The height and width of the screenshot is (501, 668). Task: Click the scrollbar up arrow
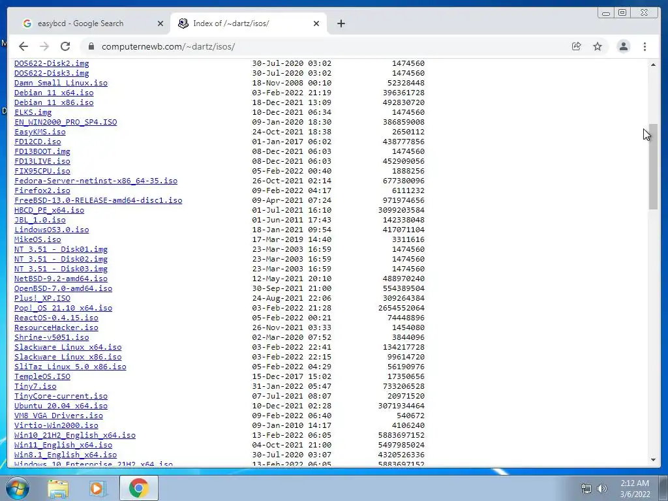pyautogui.click(x=653, y=65)
